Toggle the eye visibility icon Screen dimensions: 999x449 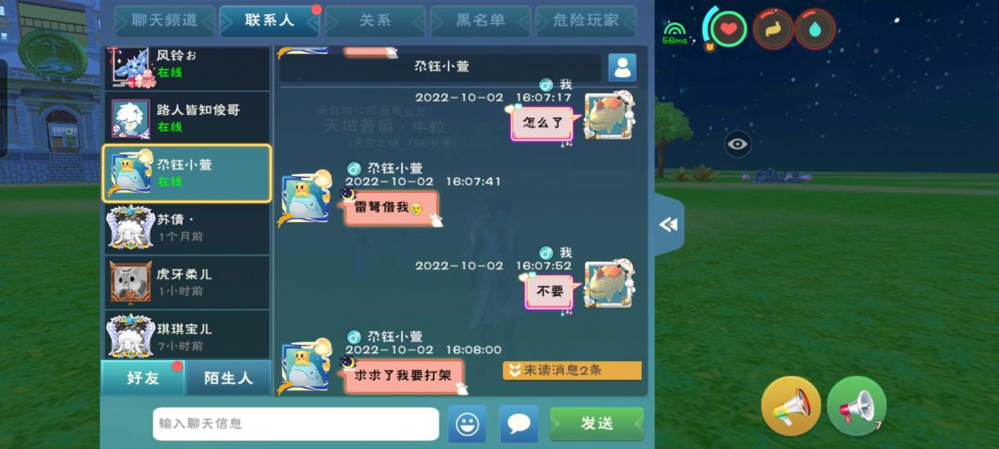737,144
